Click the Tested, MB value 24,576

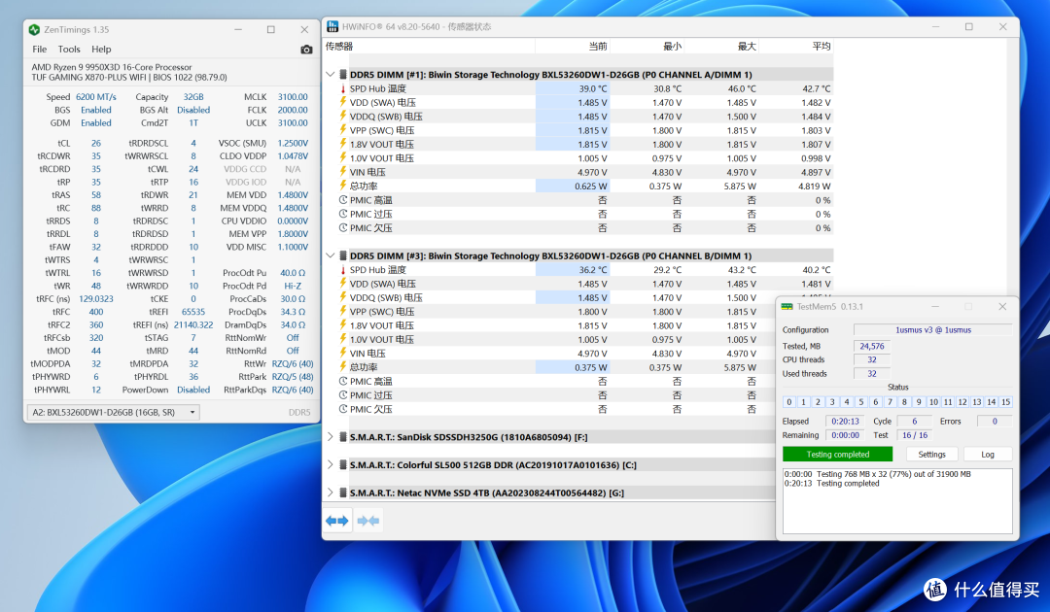coord(871,346)
